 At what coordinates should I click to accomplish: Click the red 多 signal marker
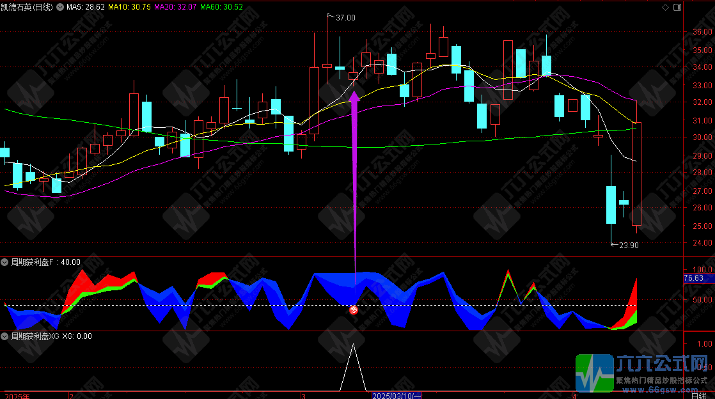(354, 309)
